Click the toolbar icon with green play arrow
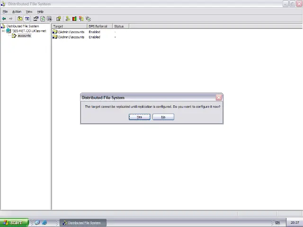The image size is (303, 227). pos(89,19)
